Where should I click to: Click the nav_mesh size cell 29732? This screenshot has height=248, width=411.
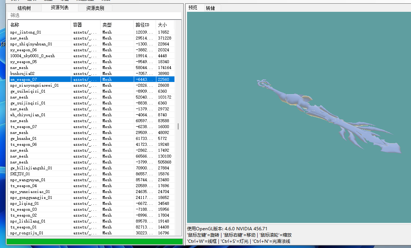coord(164,109)
